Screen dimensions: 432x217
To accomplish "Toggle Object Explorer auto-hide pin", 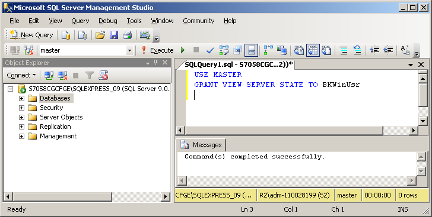I will click(x=156, y=63).
